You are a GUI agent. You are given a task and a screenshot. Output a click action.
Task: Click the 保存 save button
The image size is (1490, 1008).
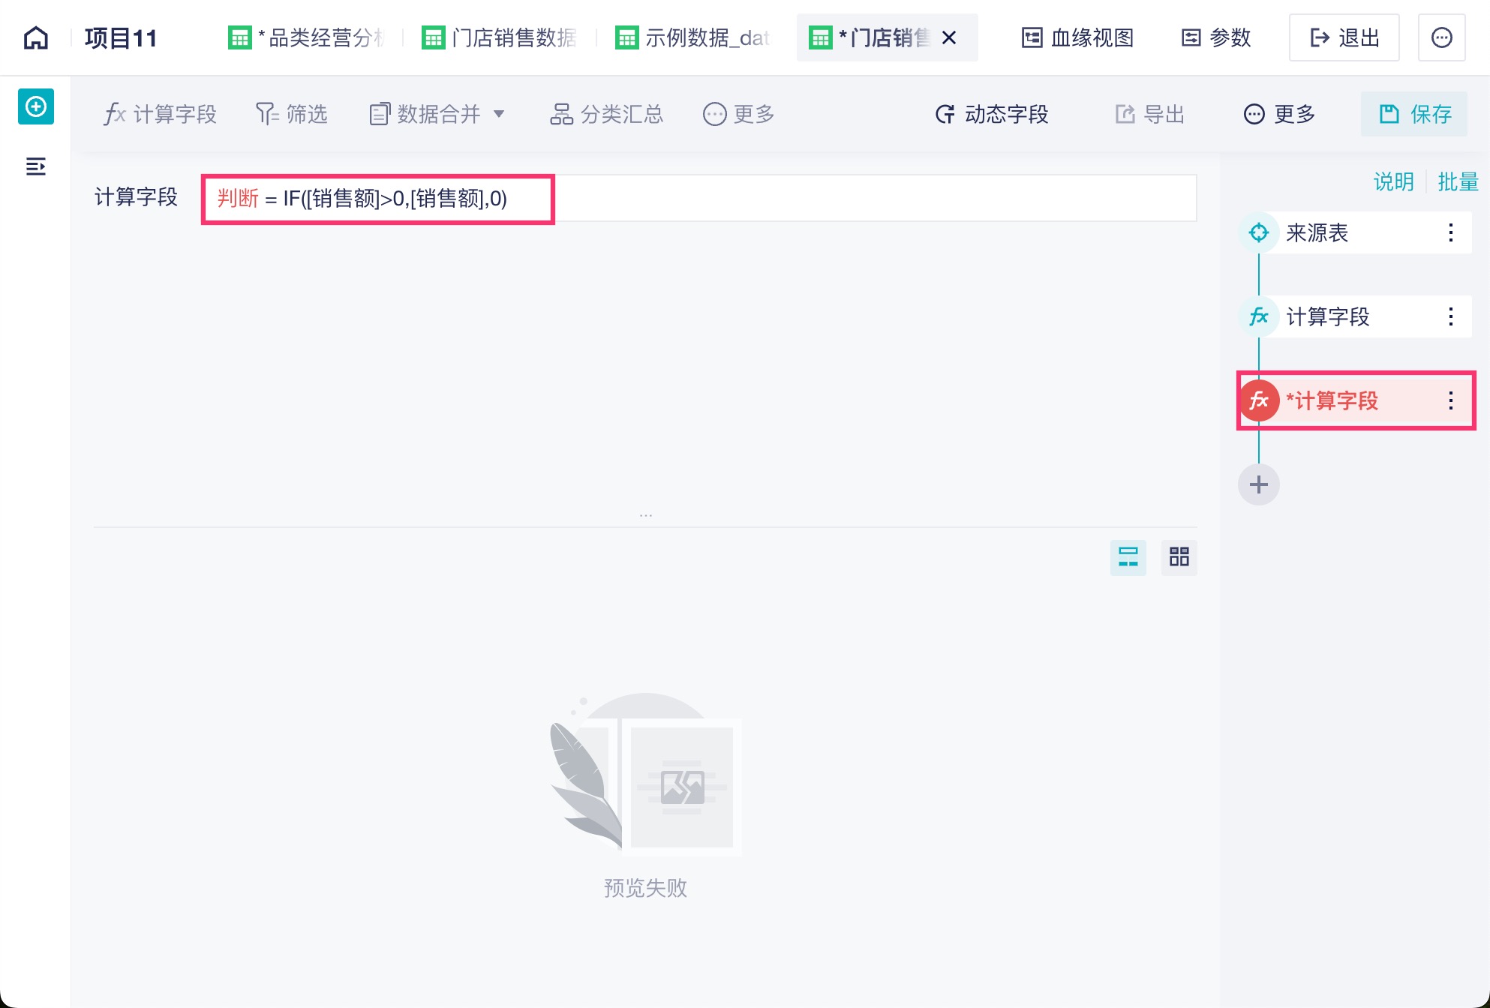pos(1414,114)
